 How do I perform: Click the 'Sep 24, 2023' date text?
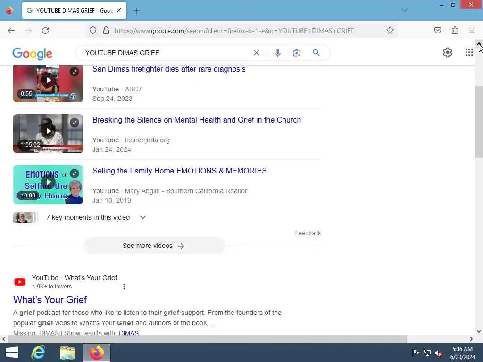point(112,99)
